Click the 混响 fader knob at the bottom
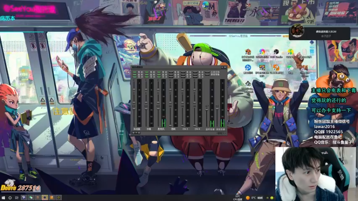Viewport: 358px width, 201px height. 170,126
